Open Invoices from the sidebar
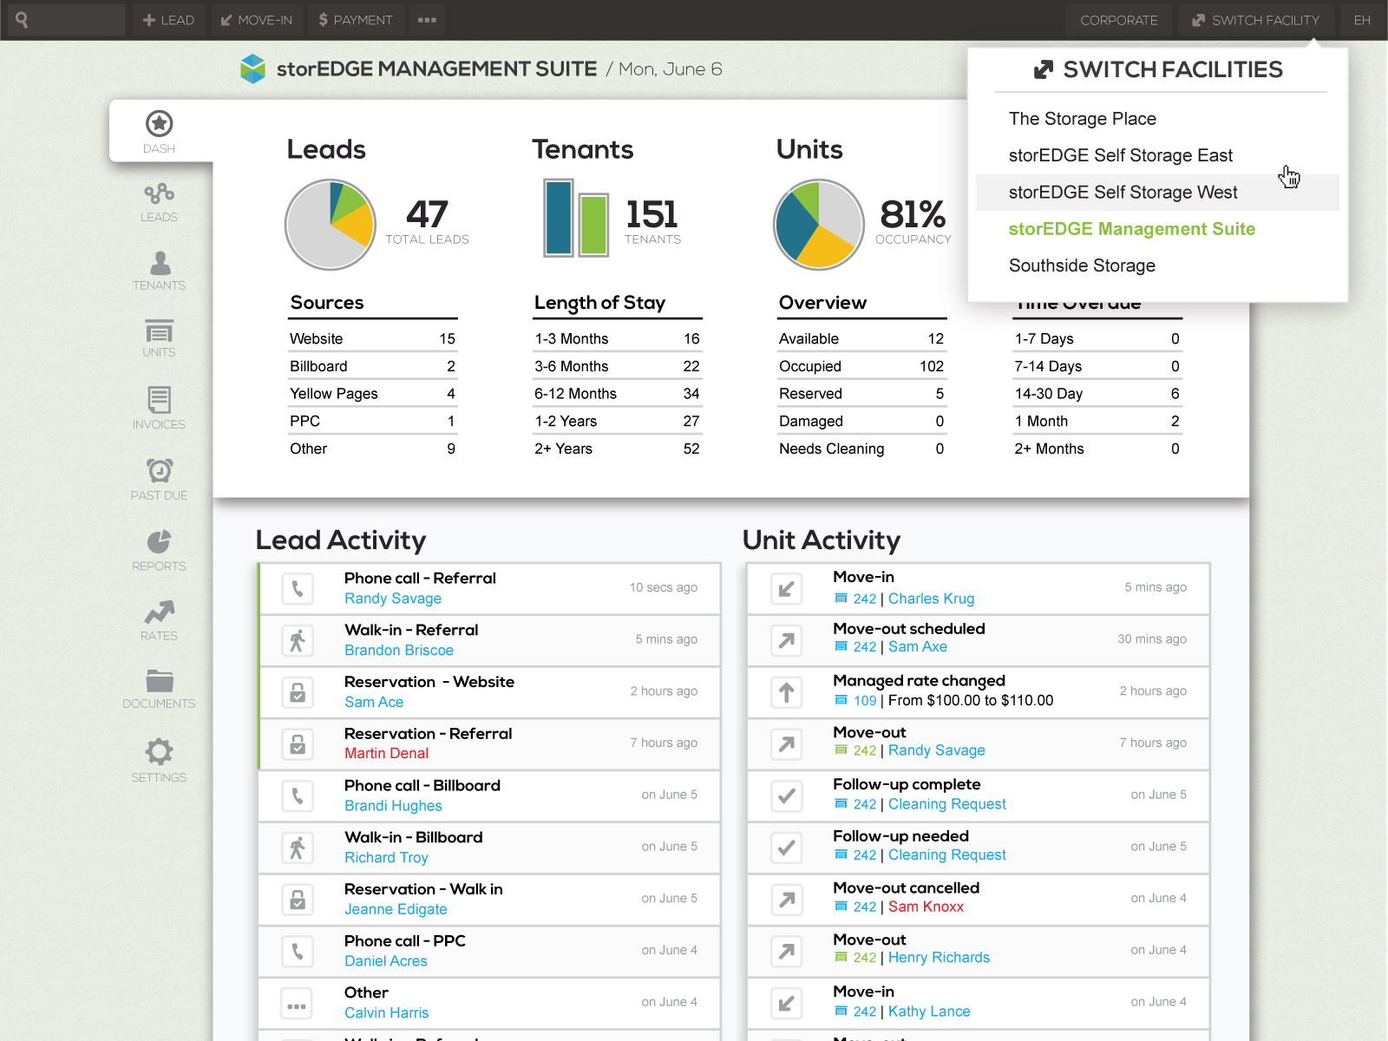The image size is (1388, 1041). [x=159, y=409]
